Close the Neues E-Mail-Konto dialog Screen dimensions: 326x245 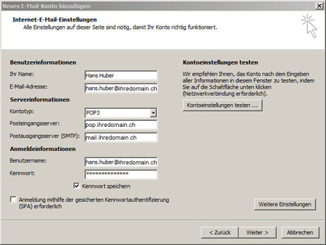click(x=319, y=6)
